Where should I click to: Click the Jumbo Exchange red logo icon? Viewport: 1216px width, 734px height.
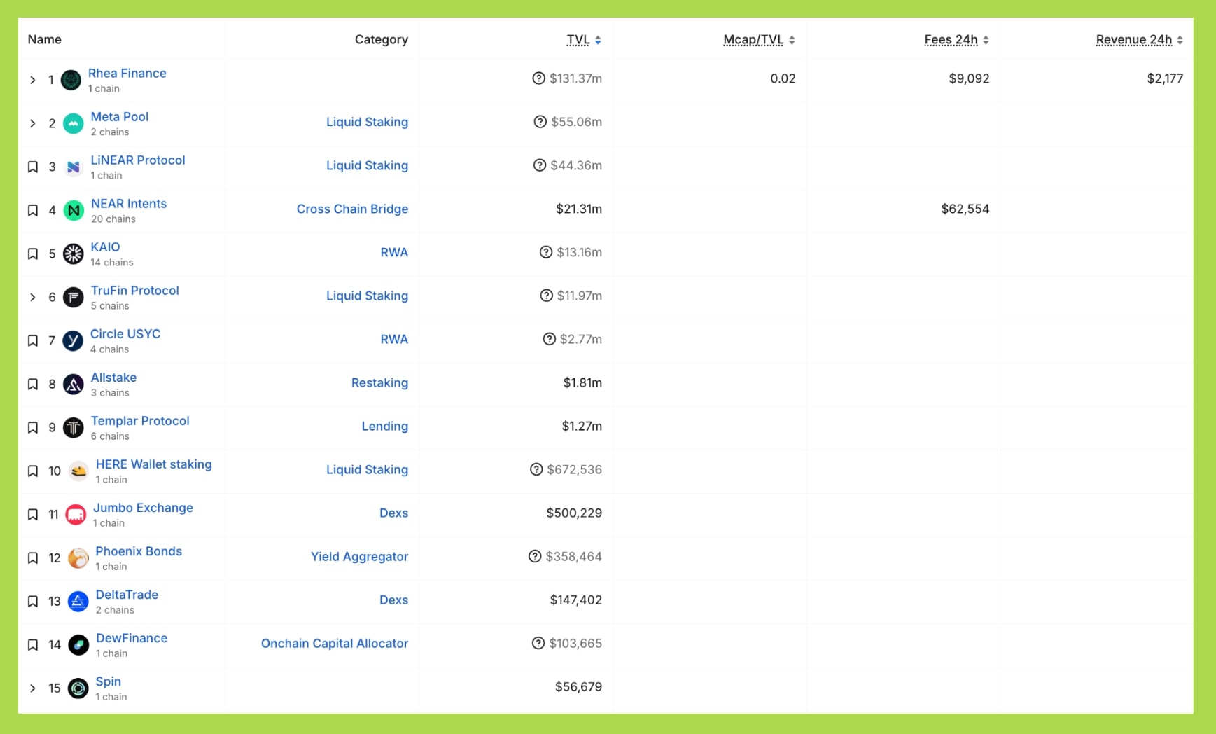pos(76,515)
